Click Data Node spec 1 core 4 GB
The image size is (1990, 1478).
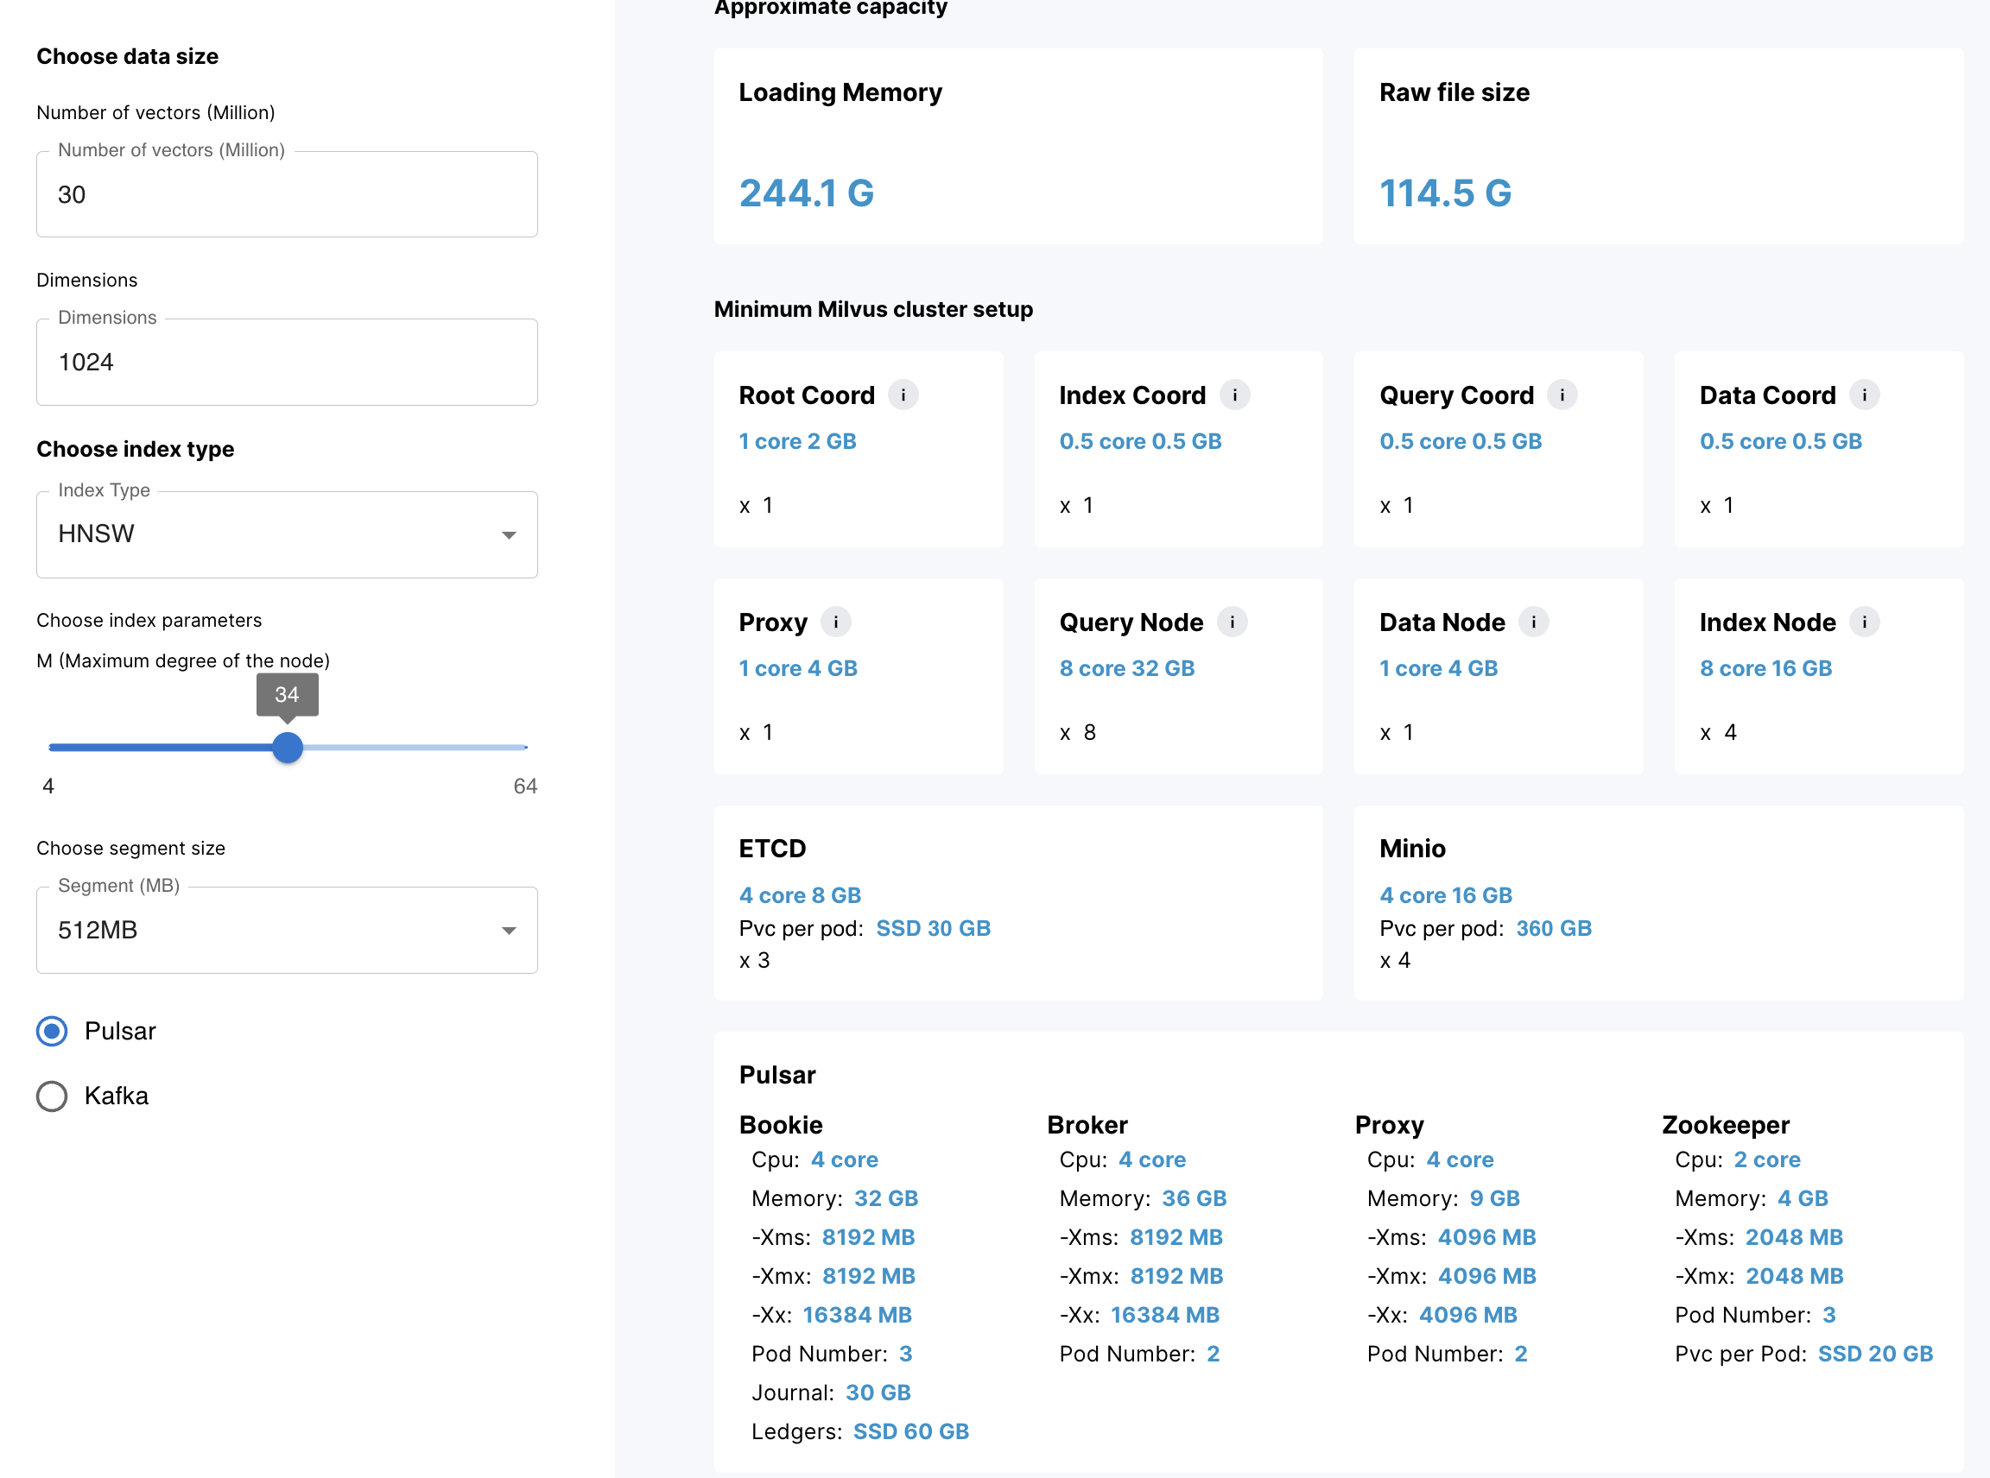pos(1439,668)
